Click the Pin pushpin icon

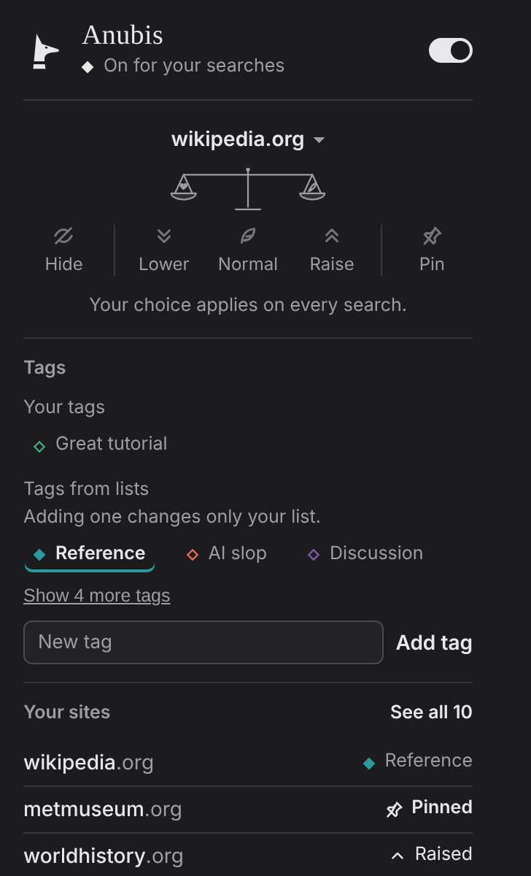point(432,236)
